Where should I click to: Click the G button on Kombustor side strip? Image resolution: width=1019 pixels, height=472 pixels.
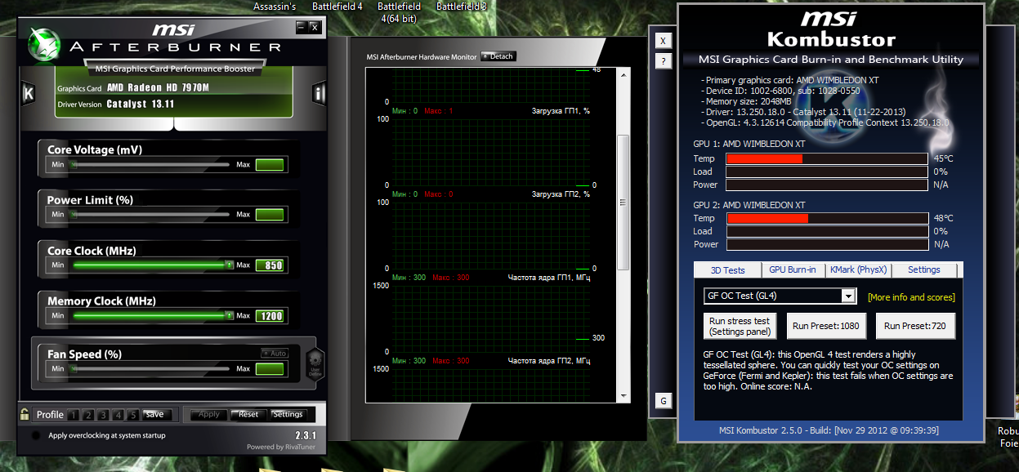pyautogui.click(x=663, y=401)
